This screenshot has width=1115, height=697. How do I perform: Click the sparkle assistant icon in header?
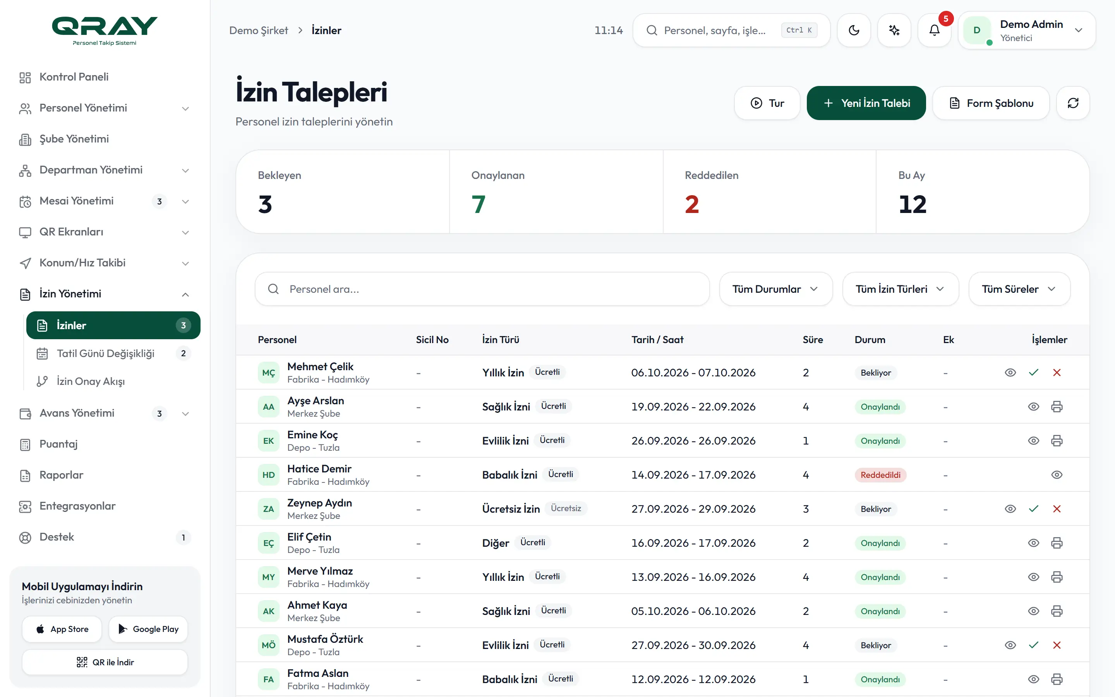(x=894, y=31)
